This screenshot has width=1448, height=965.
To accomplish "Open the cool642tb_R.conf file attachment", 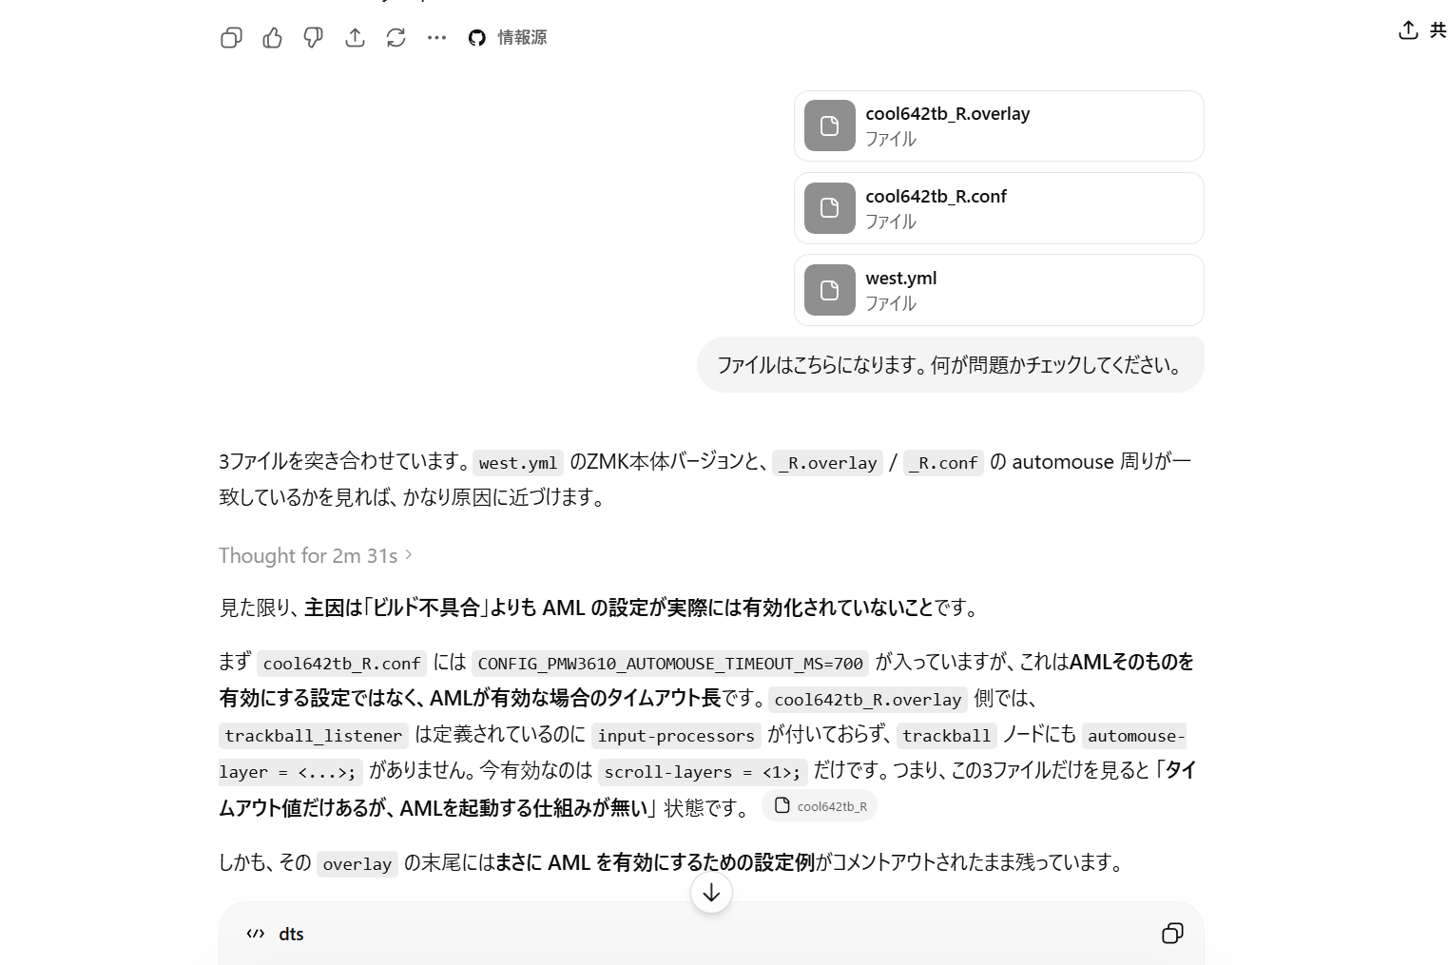I will tap(997, 208).
